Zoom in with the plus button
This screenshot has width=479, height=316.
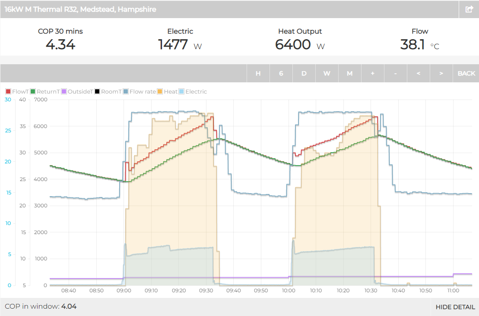tap(372, 73)
